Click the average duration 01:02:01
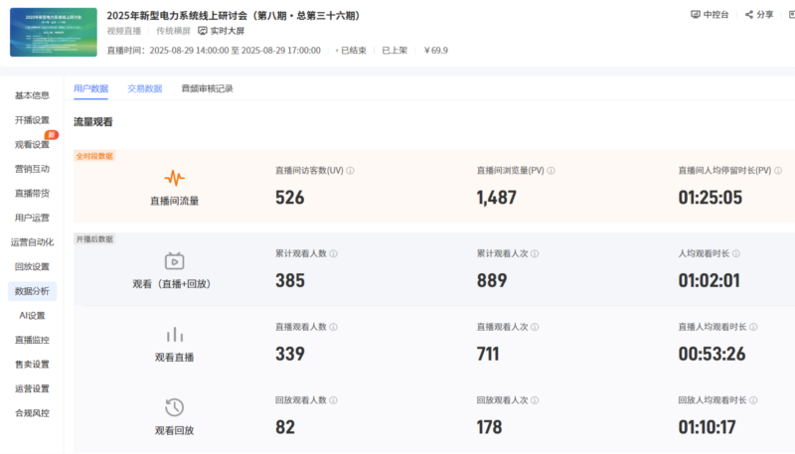 click(x=710, y=280)
